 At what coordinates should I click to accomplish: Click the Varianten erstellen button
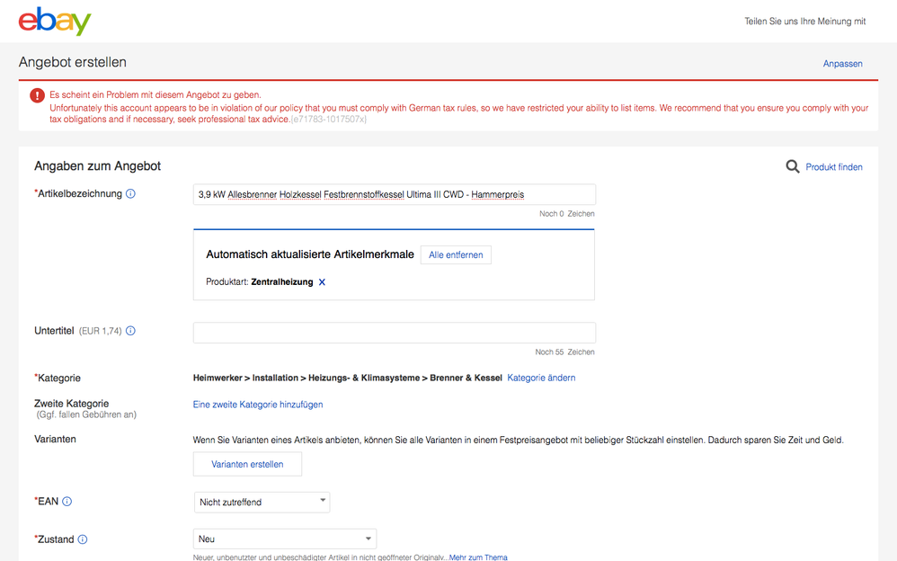(x=247, y=464)
